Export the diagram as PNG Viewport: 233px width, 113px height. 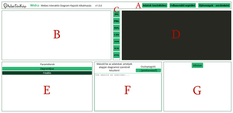click(116, 21)
